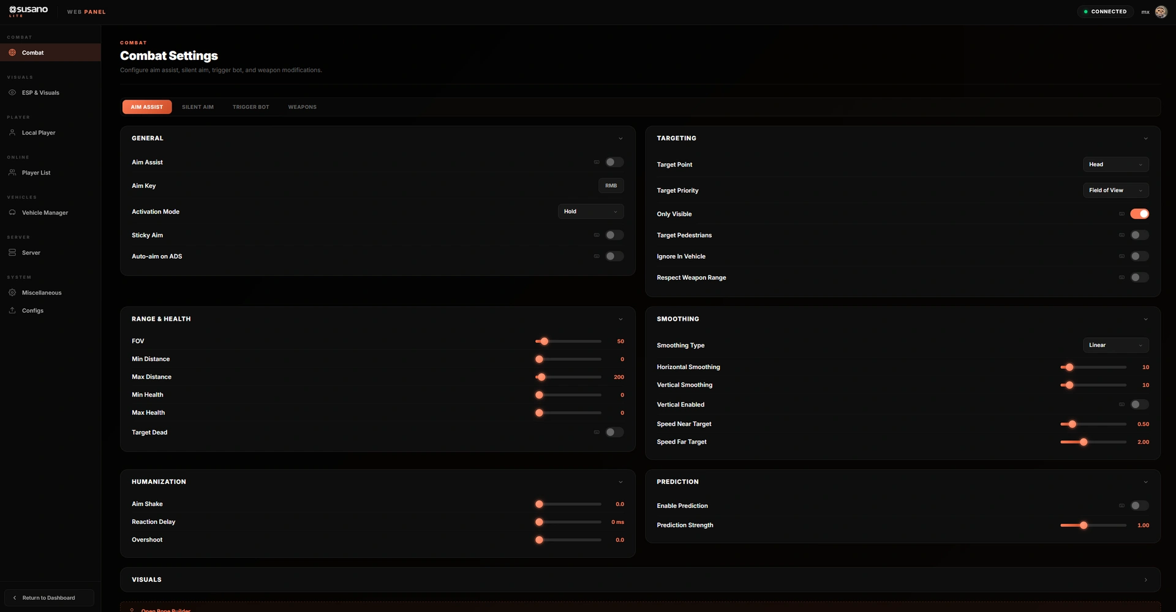Click the Server stack icon
The width and height of the screenshot is (1176, 612).
click(x=12, y=252)
